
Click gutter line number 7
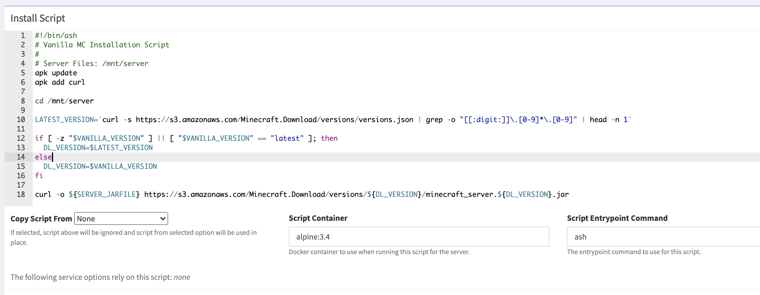[23, 91]
